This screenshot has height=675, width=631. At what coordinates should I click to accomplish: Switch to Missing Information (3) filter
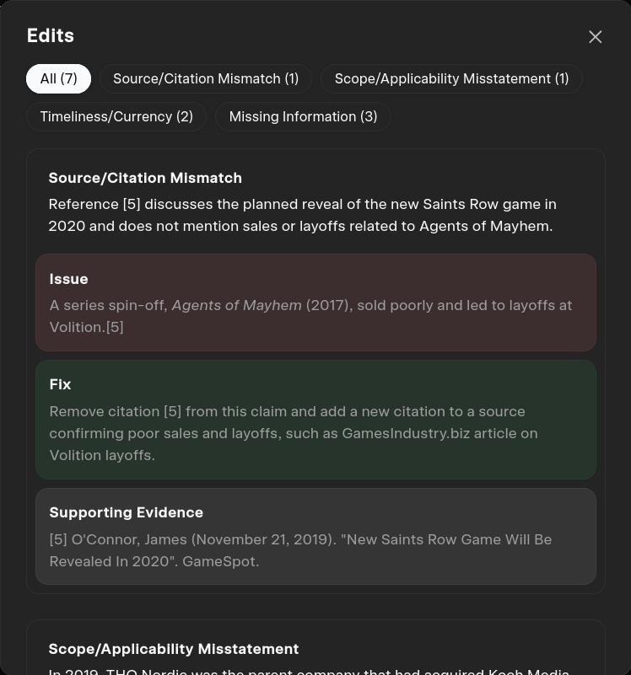(x=303, y=116)
